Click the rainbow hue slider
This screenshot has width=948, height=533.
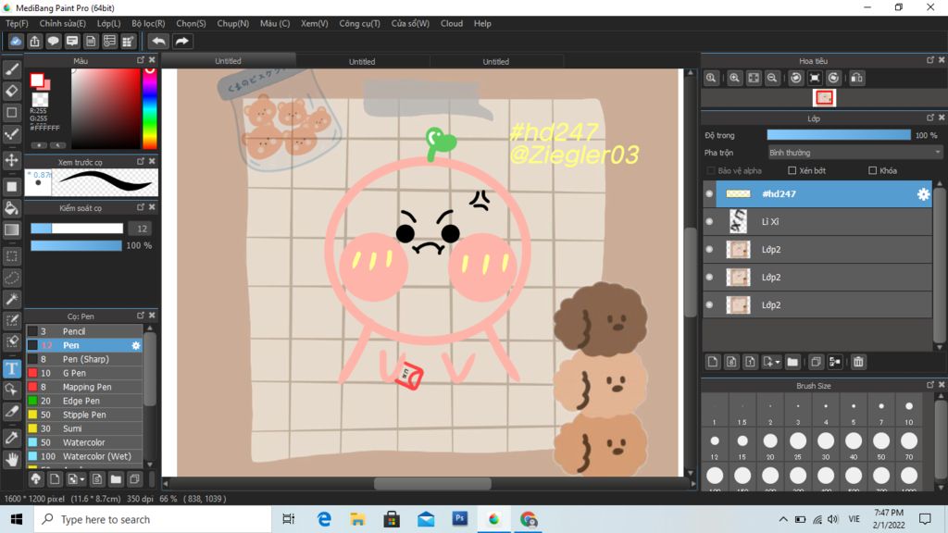(x=149, y=109)
